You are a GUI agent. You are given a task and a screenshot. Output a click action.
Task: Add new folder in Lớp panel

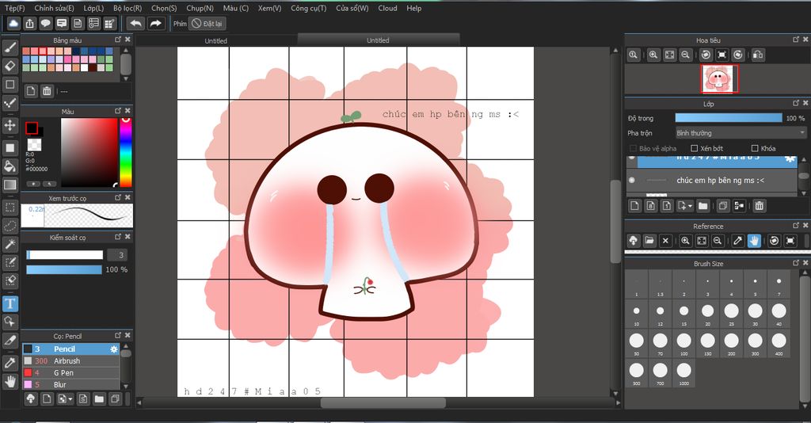(x=703, y=206)
